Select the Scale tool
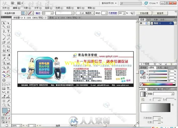Viewport: 178px width, 128px height. tap(8, 47)
